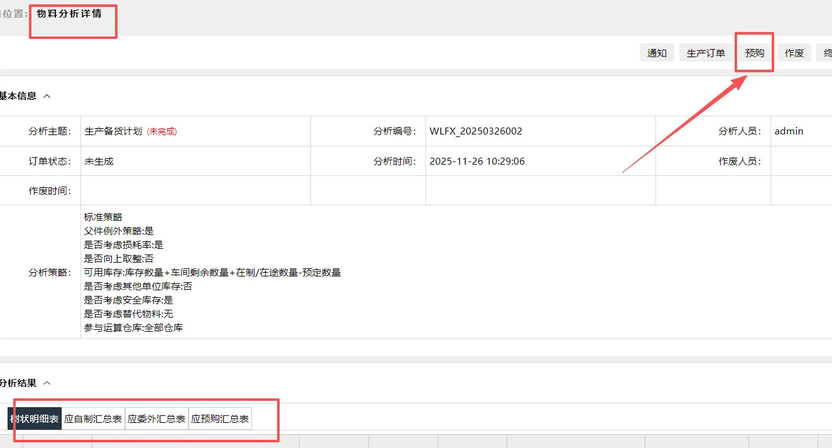Open the 应预购汇总表 tab
This screenshot has width=832, height=448.
219,418
